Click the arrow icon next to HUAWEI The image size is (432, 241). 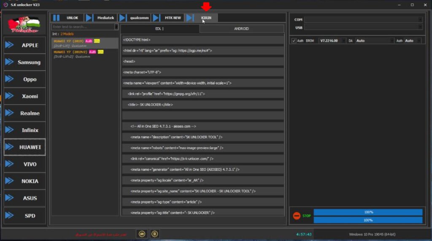click(x=9, y=147)
